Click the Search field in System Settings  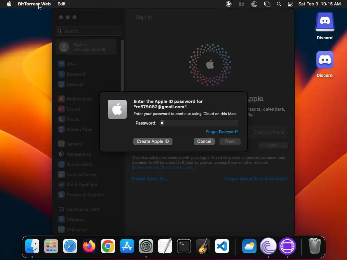(x=89, y=31)
